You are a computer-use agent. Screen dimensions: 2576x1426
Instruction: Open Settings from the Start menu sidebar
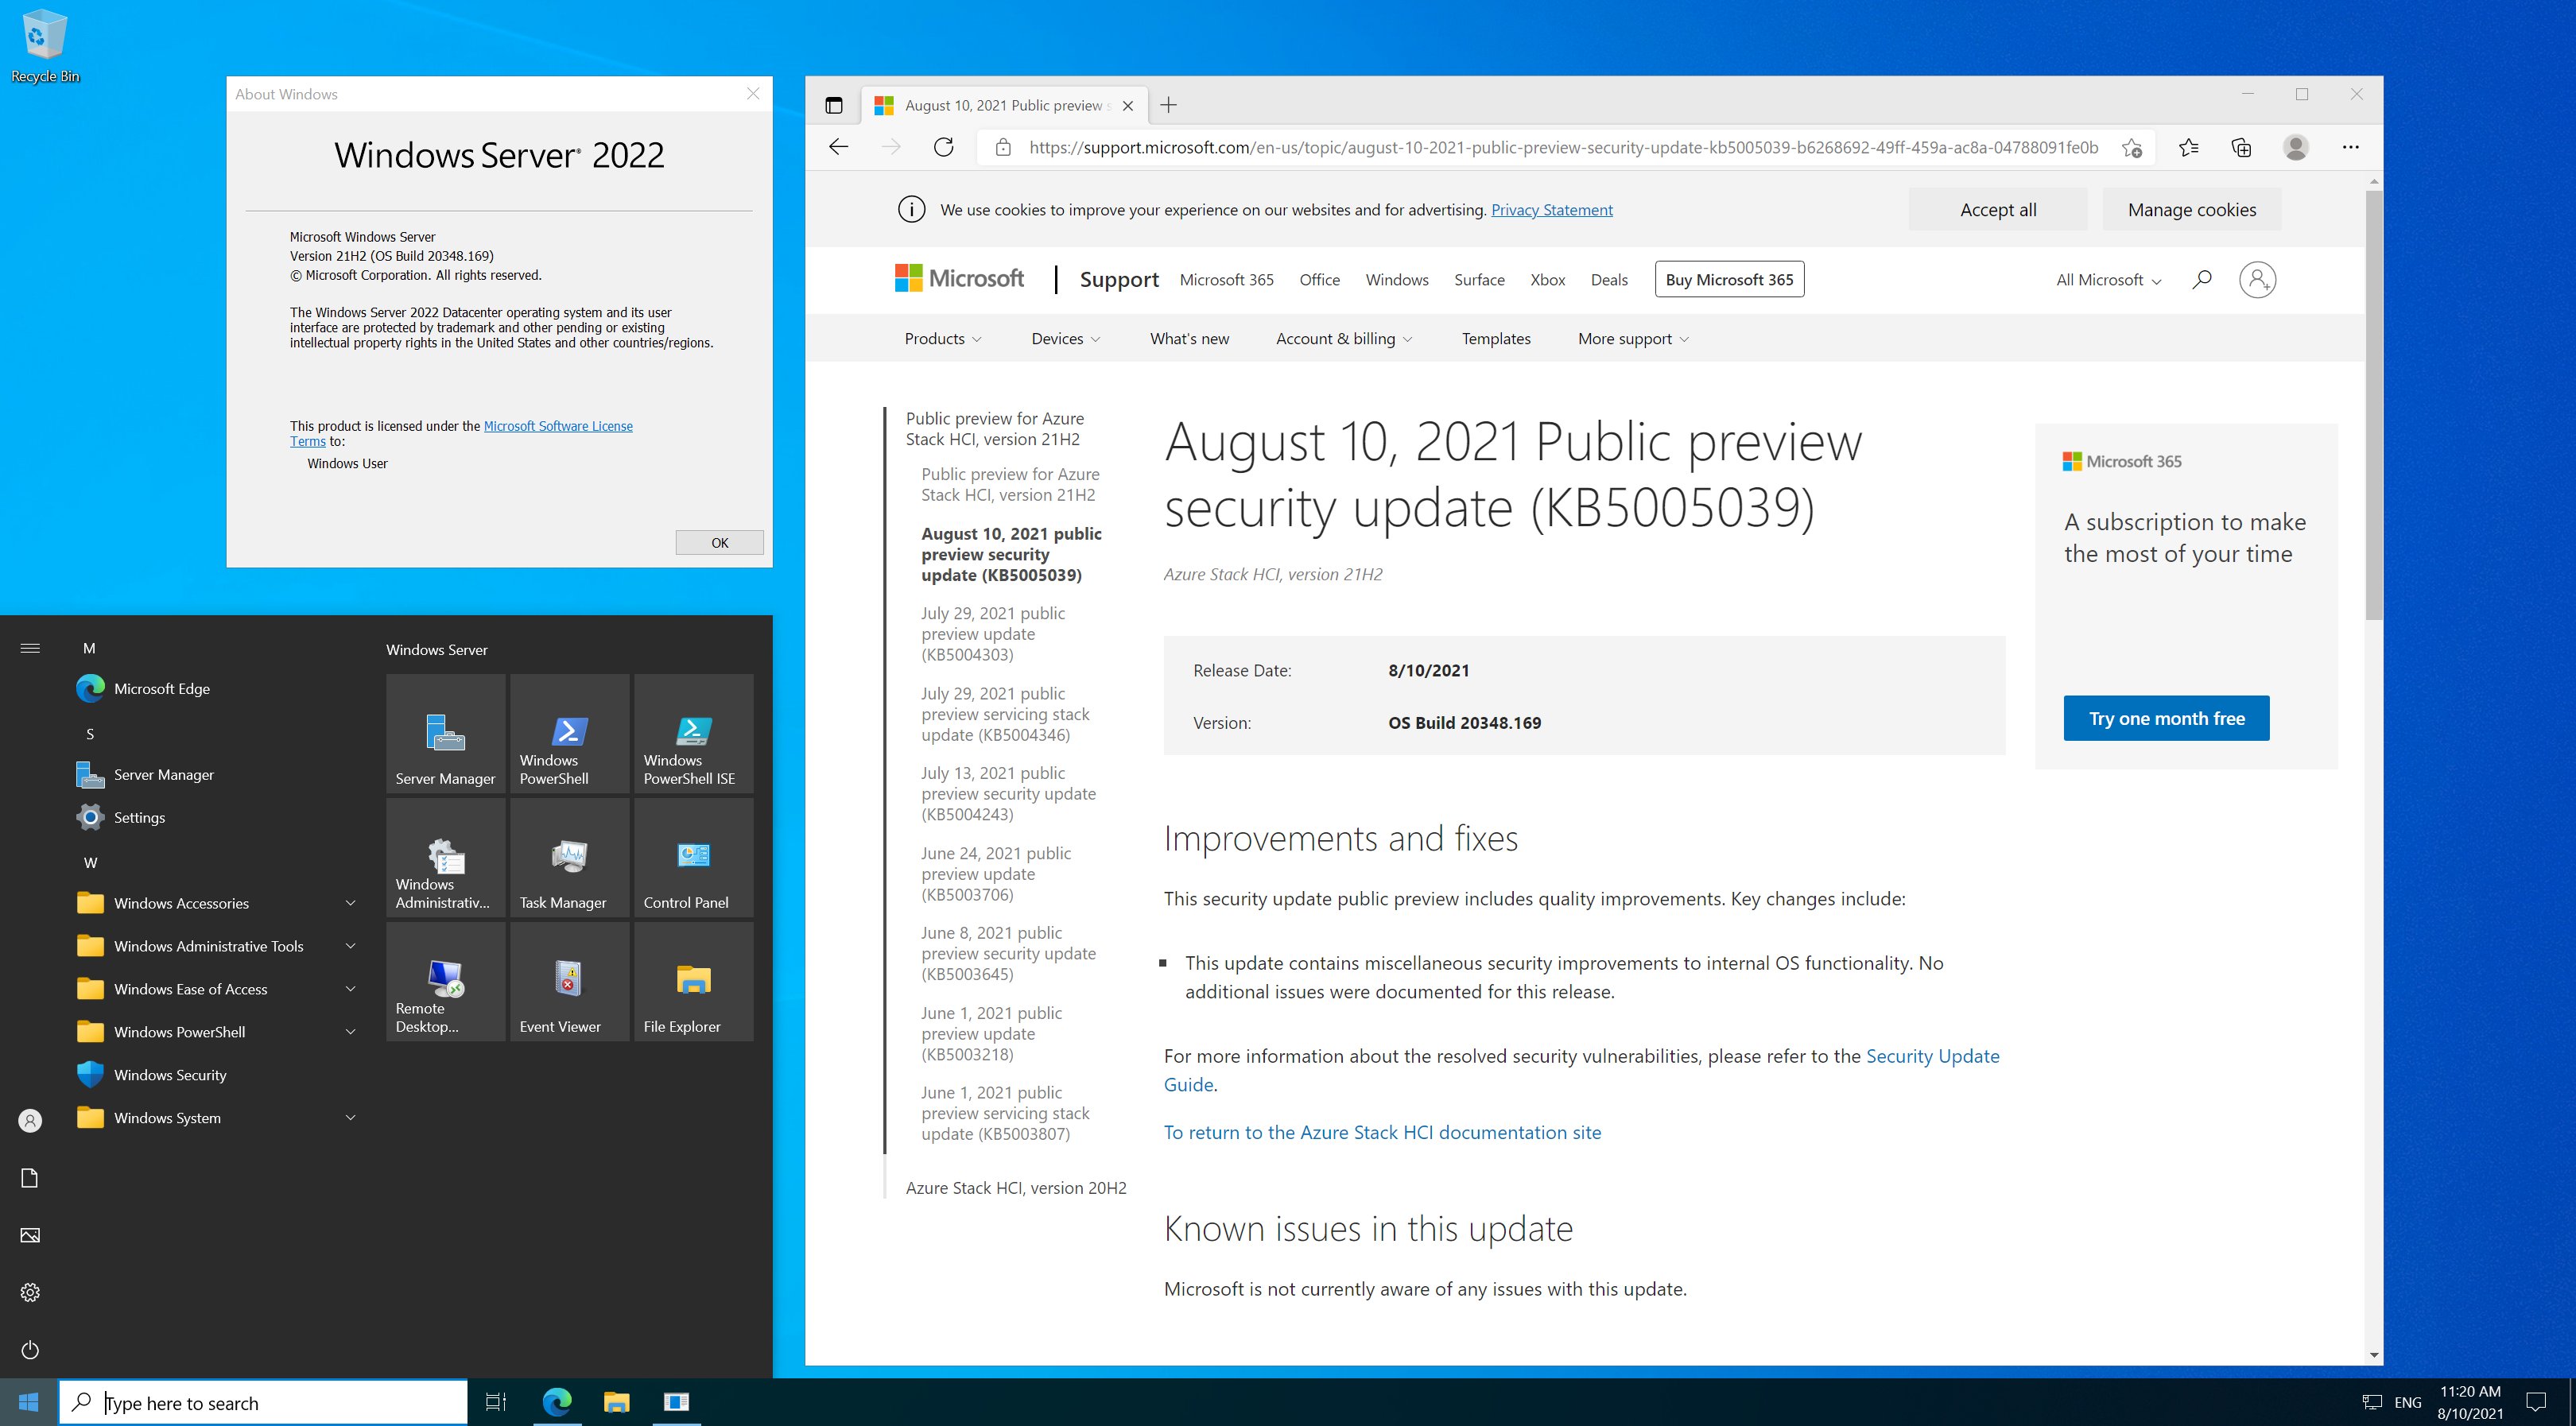[139, 817]
